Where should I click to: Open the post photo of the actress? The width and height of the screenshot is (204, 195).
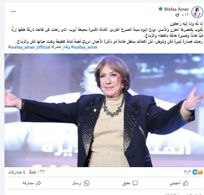tap(104, 110)
